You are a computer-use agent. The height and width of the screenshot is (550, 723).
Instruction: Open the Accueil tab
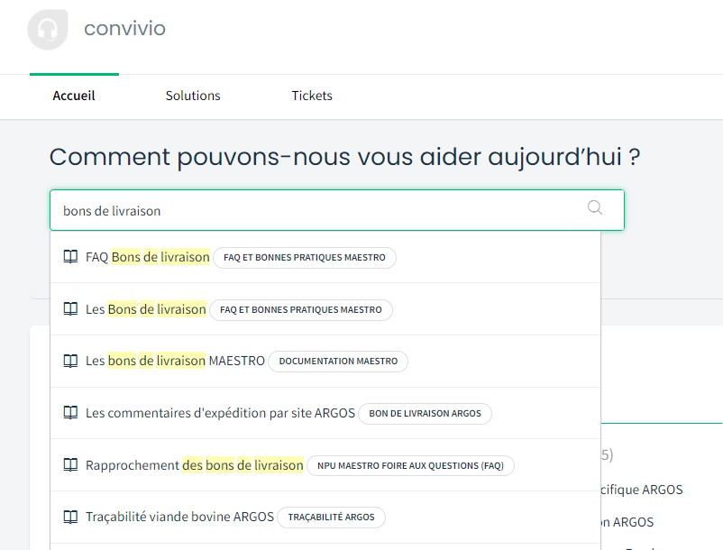[x=74, y=96]
